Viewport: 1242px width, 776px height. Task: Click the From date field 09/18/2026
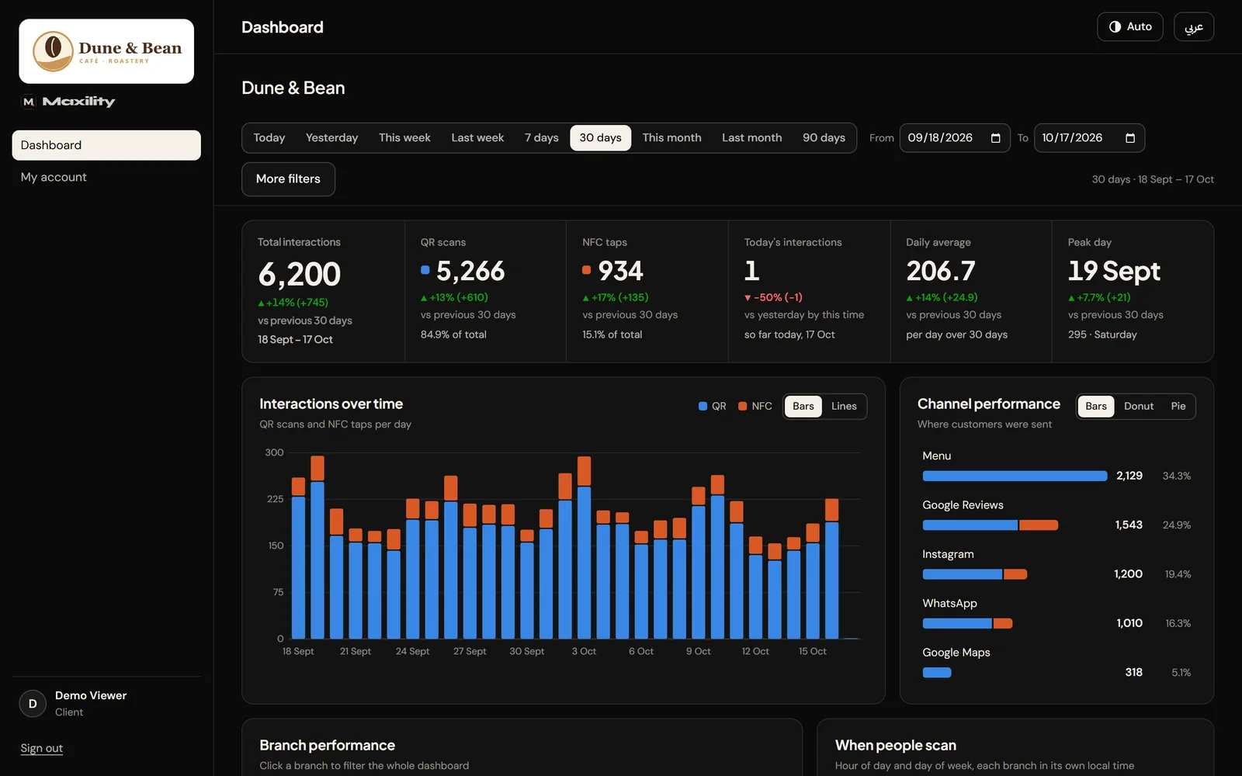click(x=955, y=138)
